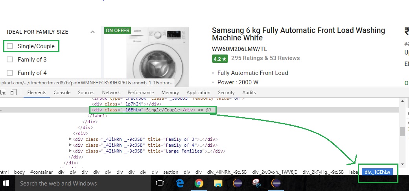Launch Microsoft Edge from the taskbar

[180, 184]
